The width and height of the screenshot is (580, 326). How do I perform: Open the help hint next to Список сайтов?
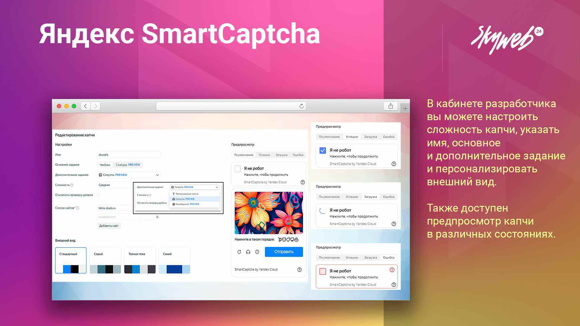tap(78, 208)
